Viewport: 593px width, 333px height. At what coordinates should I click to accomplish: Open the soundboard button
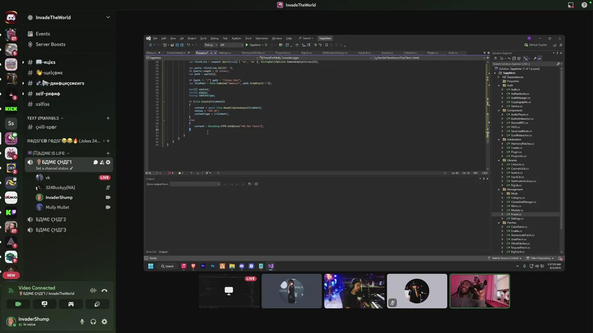(97, 304)
